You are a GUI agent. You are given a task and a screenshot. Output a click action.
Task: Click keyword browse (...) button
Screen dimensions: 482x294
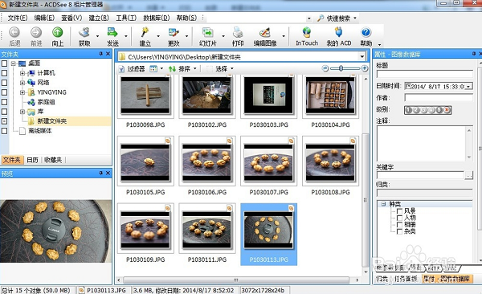[469, 175]
